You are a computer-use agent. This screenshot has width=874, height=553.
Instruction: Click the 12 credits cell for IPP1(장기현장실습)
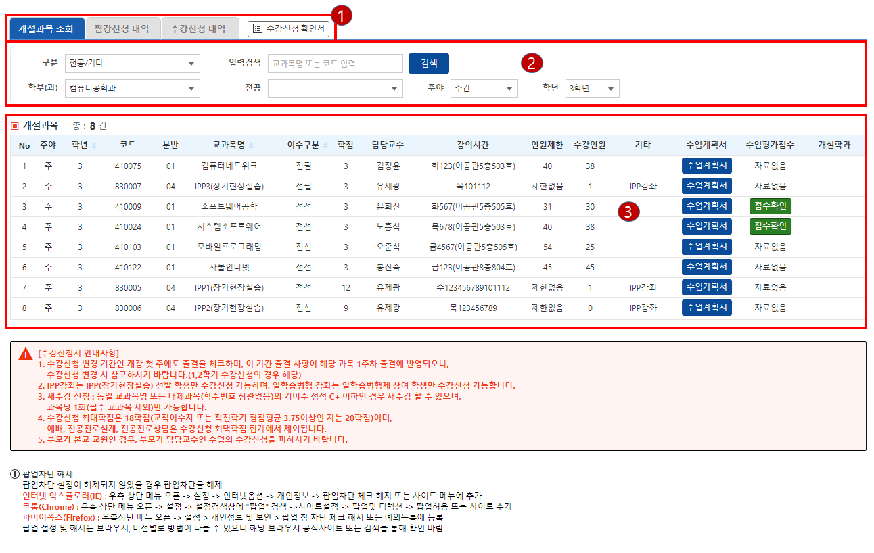(x=346, y=287)
